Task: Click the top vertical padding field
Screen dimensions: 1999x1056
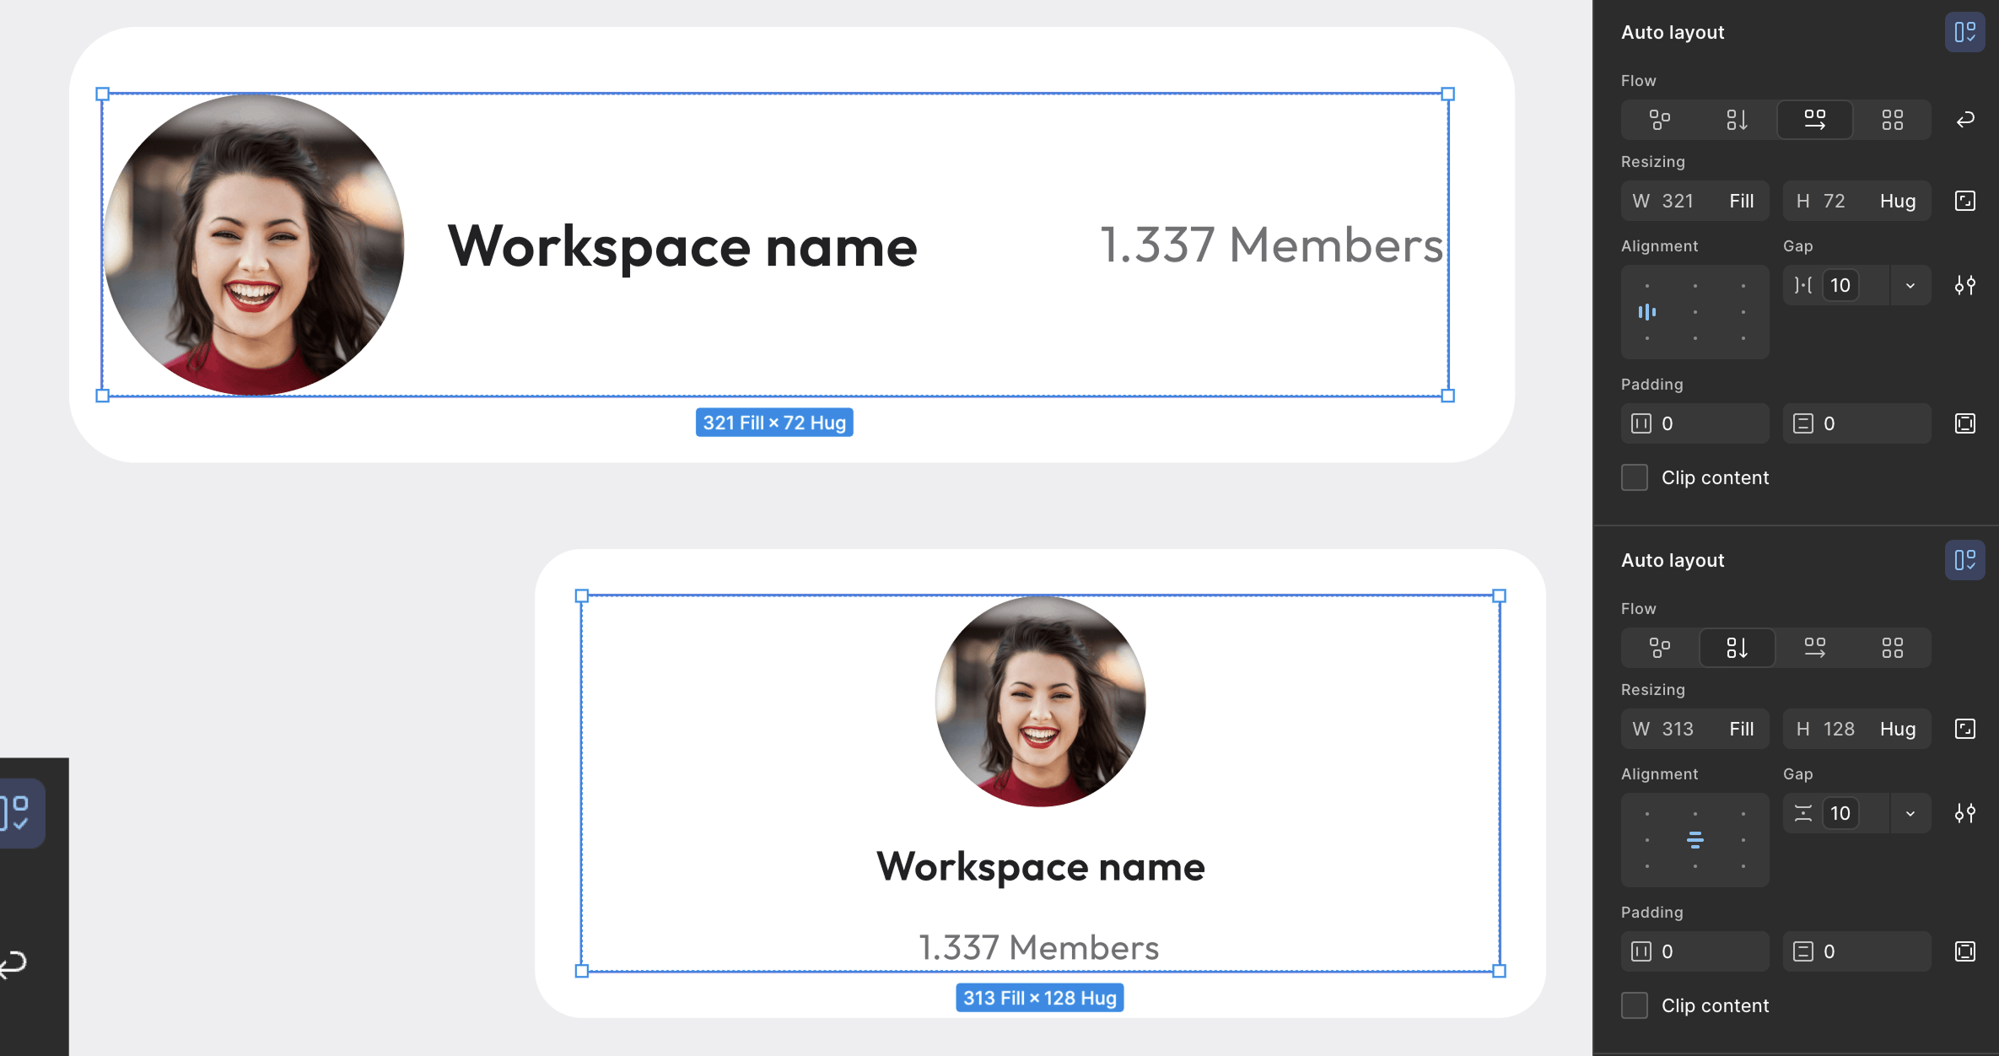Action: 1856,423
